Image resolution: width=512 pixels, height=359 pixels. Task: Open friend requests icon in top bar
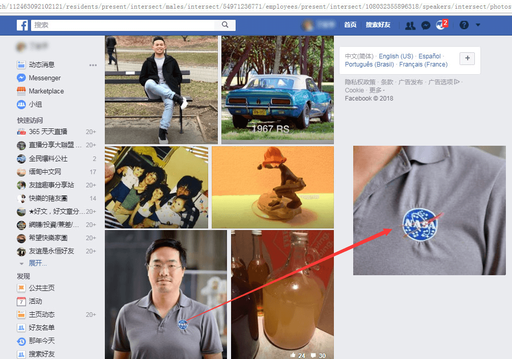tap(410, 25)
